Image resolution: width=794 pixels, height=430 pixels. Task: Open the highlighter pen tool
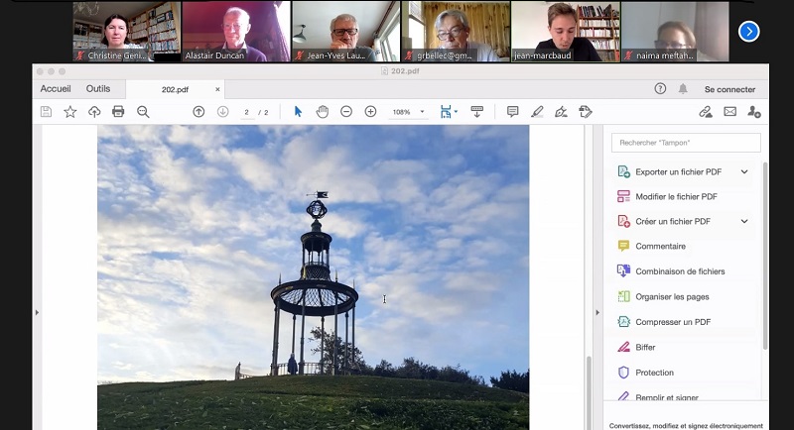[x=537, y=112]
